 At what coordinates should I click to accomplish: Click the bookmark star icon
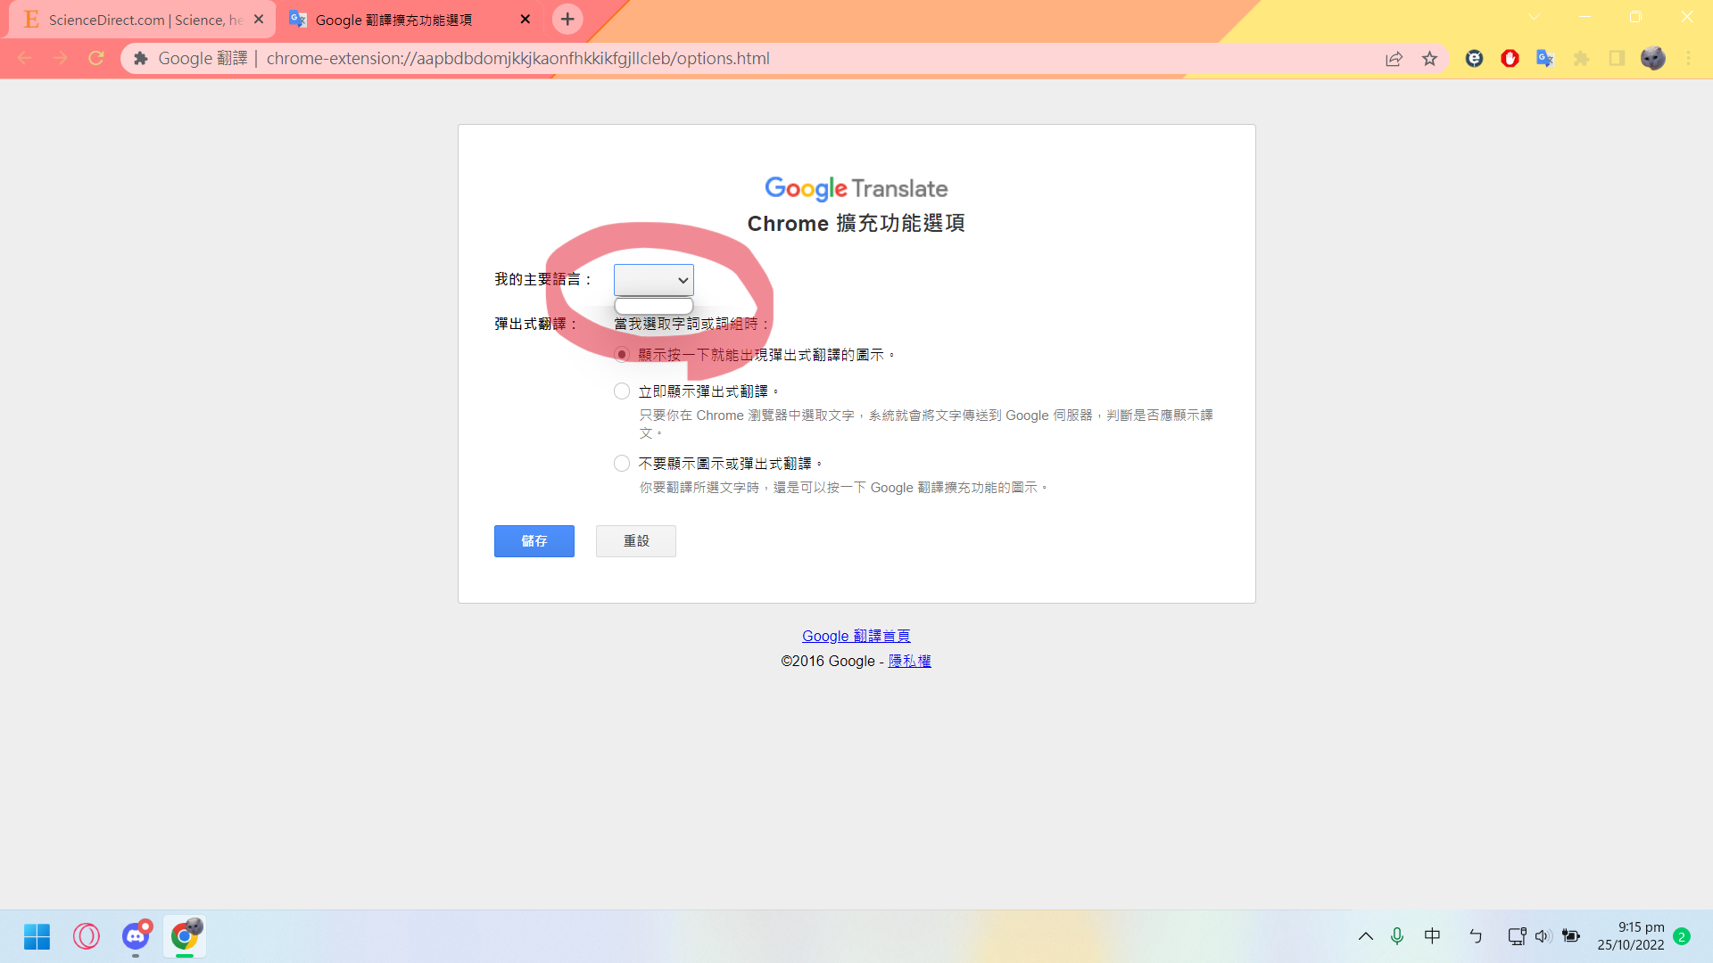(x=1429, y=59)
